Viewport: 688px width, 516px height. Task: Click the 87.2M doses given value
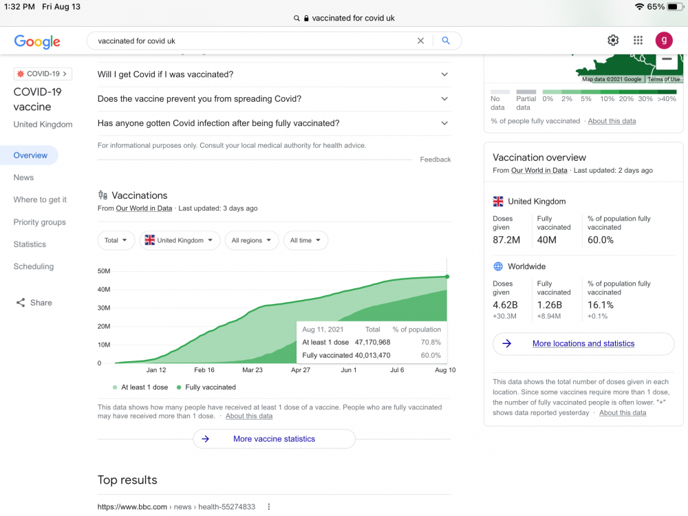click(506, 240)
